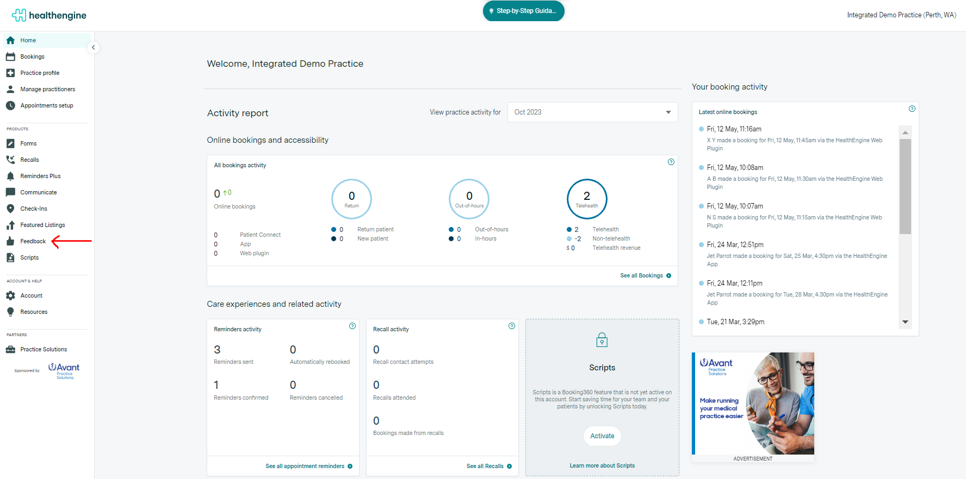Screen dimensions: 966x479
Task: Open the Oct 2023 activity month dropdown
Action: [592, 112]
